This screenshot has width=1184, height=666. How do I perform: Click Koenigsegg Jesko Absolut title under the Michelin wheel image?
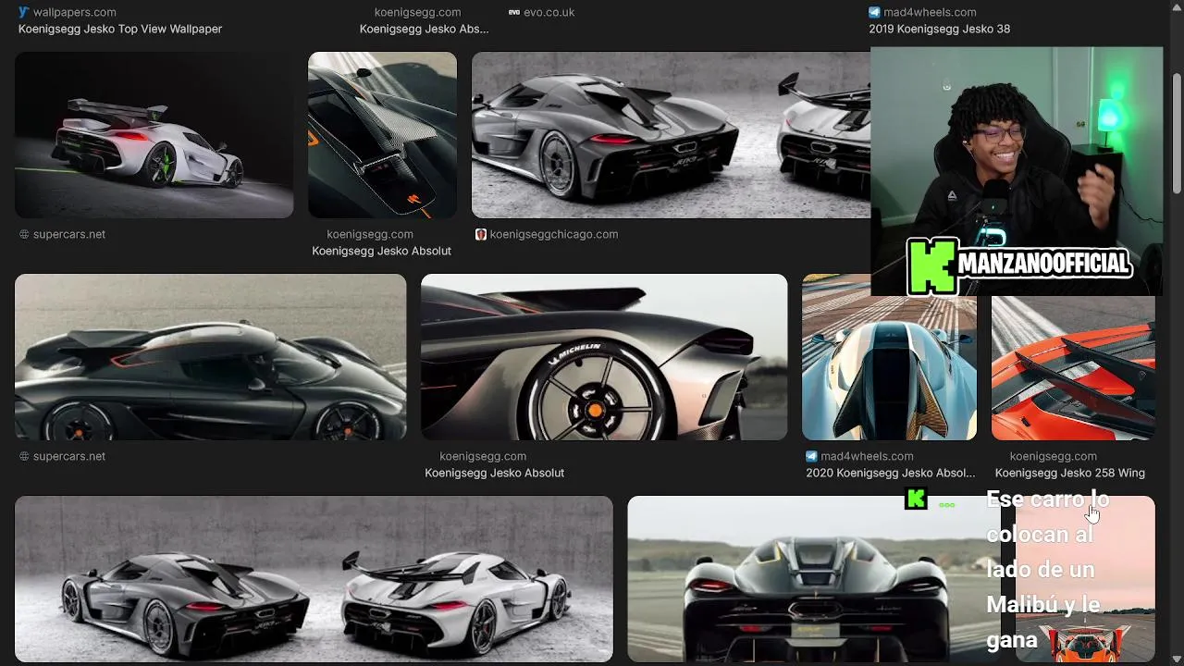pyautogui.click(x=494, y=473)
